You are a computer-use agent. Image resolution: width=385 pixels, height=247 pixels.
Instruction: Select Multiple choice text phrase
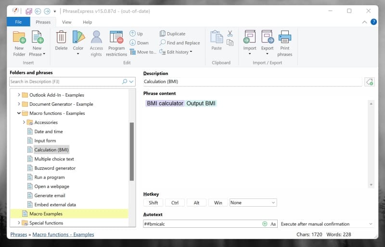54,159
